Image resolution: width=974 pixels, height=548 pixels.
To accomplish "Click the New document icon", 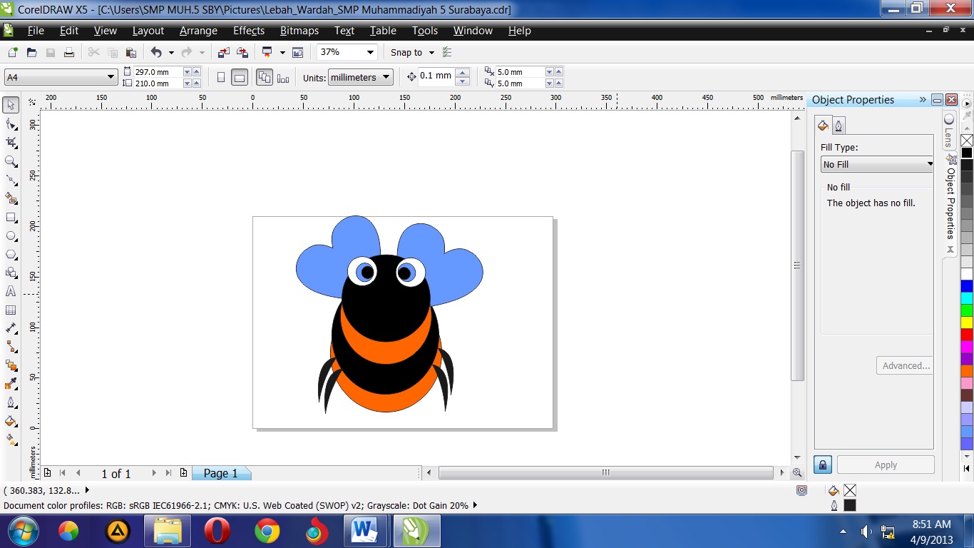I will [x=13, y=52].
